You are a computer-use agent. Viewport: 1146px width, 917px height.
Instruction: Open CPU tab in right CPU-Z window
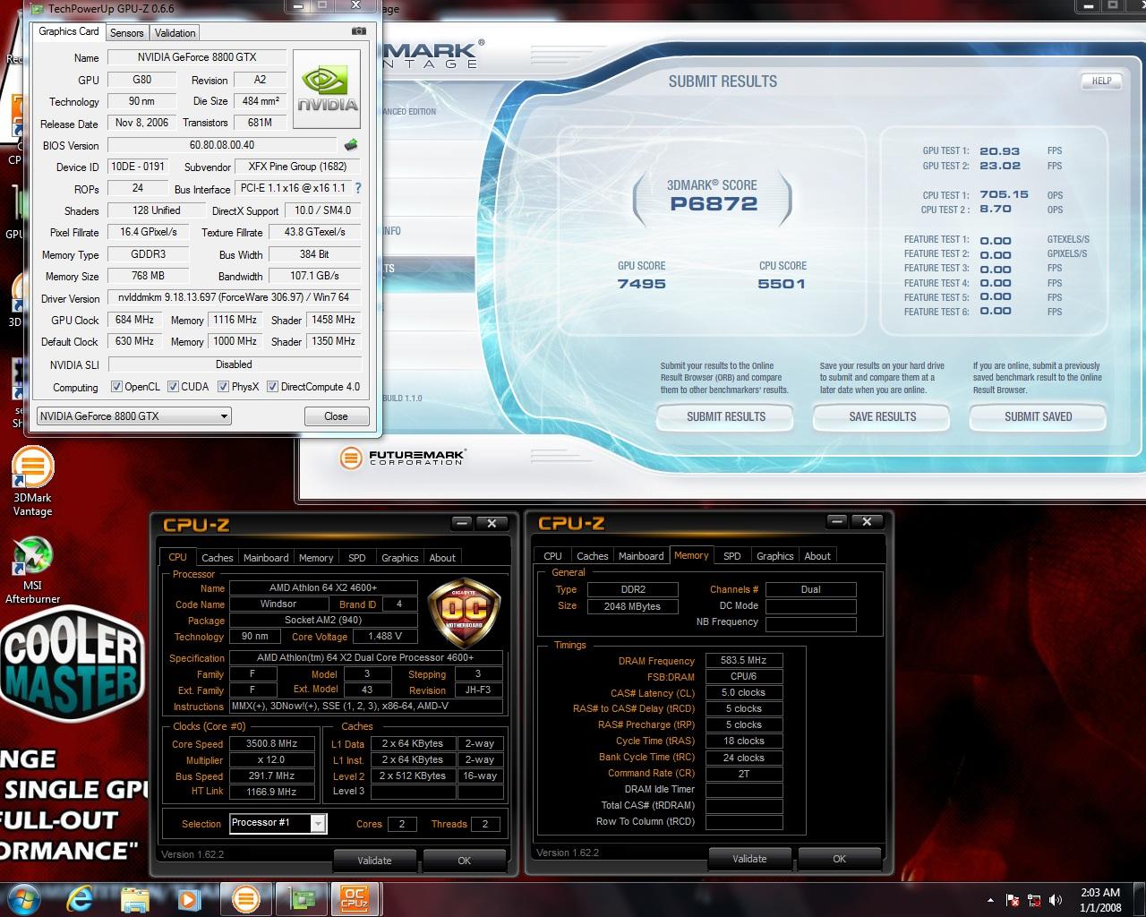pyautogui.click(x=552, y=555)
